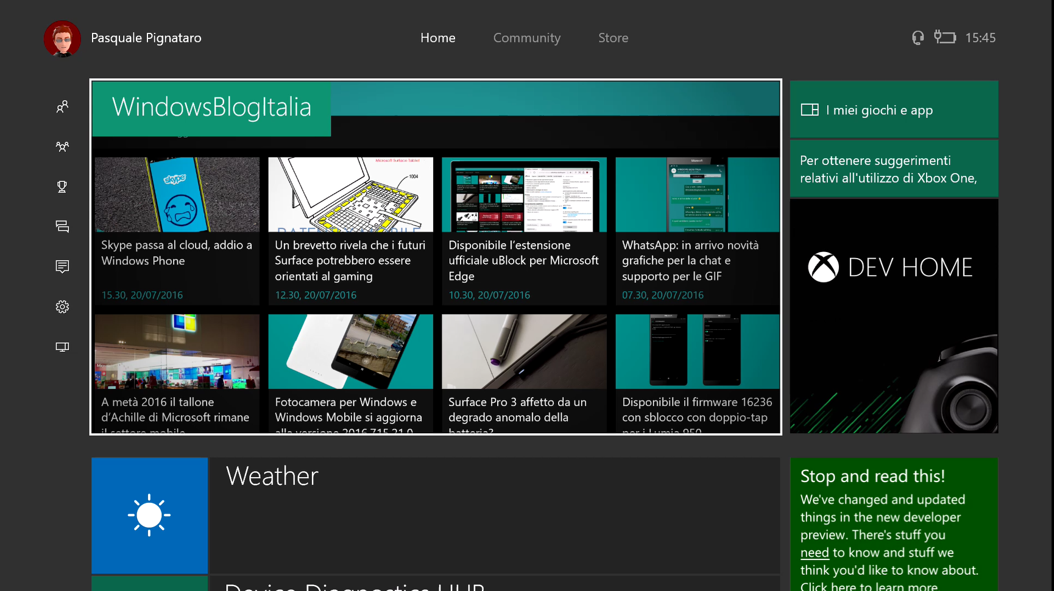Open the Xbox One suggestions tile
The height and width of the screenshot is (591, 1054).
pos(894,169)
